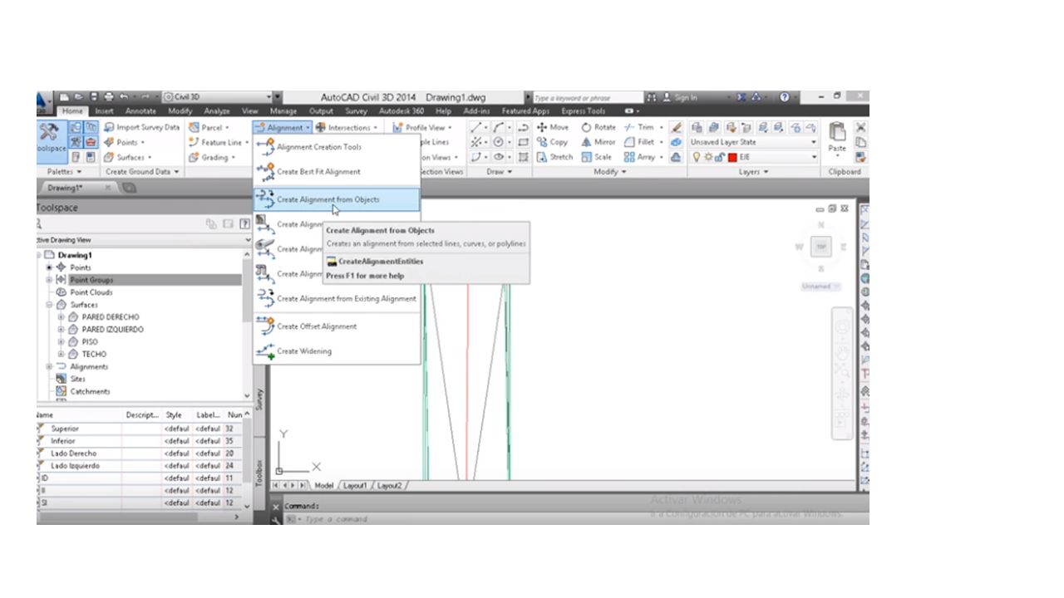The height and width of the screenshot is (598, 1064).
Task: Select Alignment Creation Tools menu item
Action: [x=337, y=147]
